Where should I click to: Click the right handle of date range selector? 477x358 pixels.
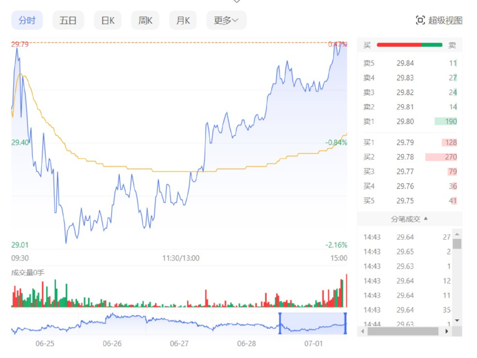345,323
